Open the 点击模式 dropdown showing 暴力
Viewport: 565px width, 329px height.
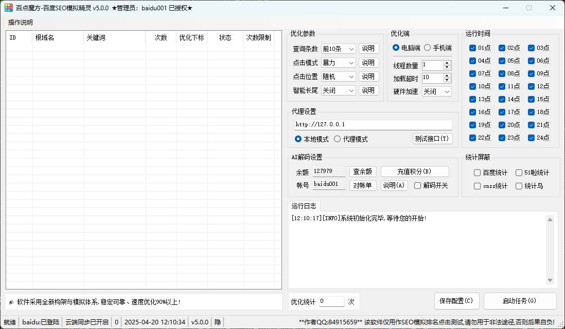(x=338, y=63)
